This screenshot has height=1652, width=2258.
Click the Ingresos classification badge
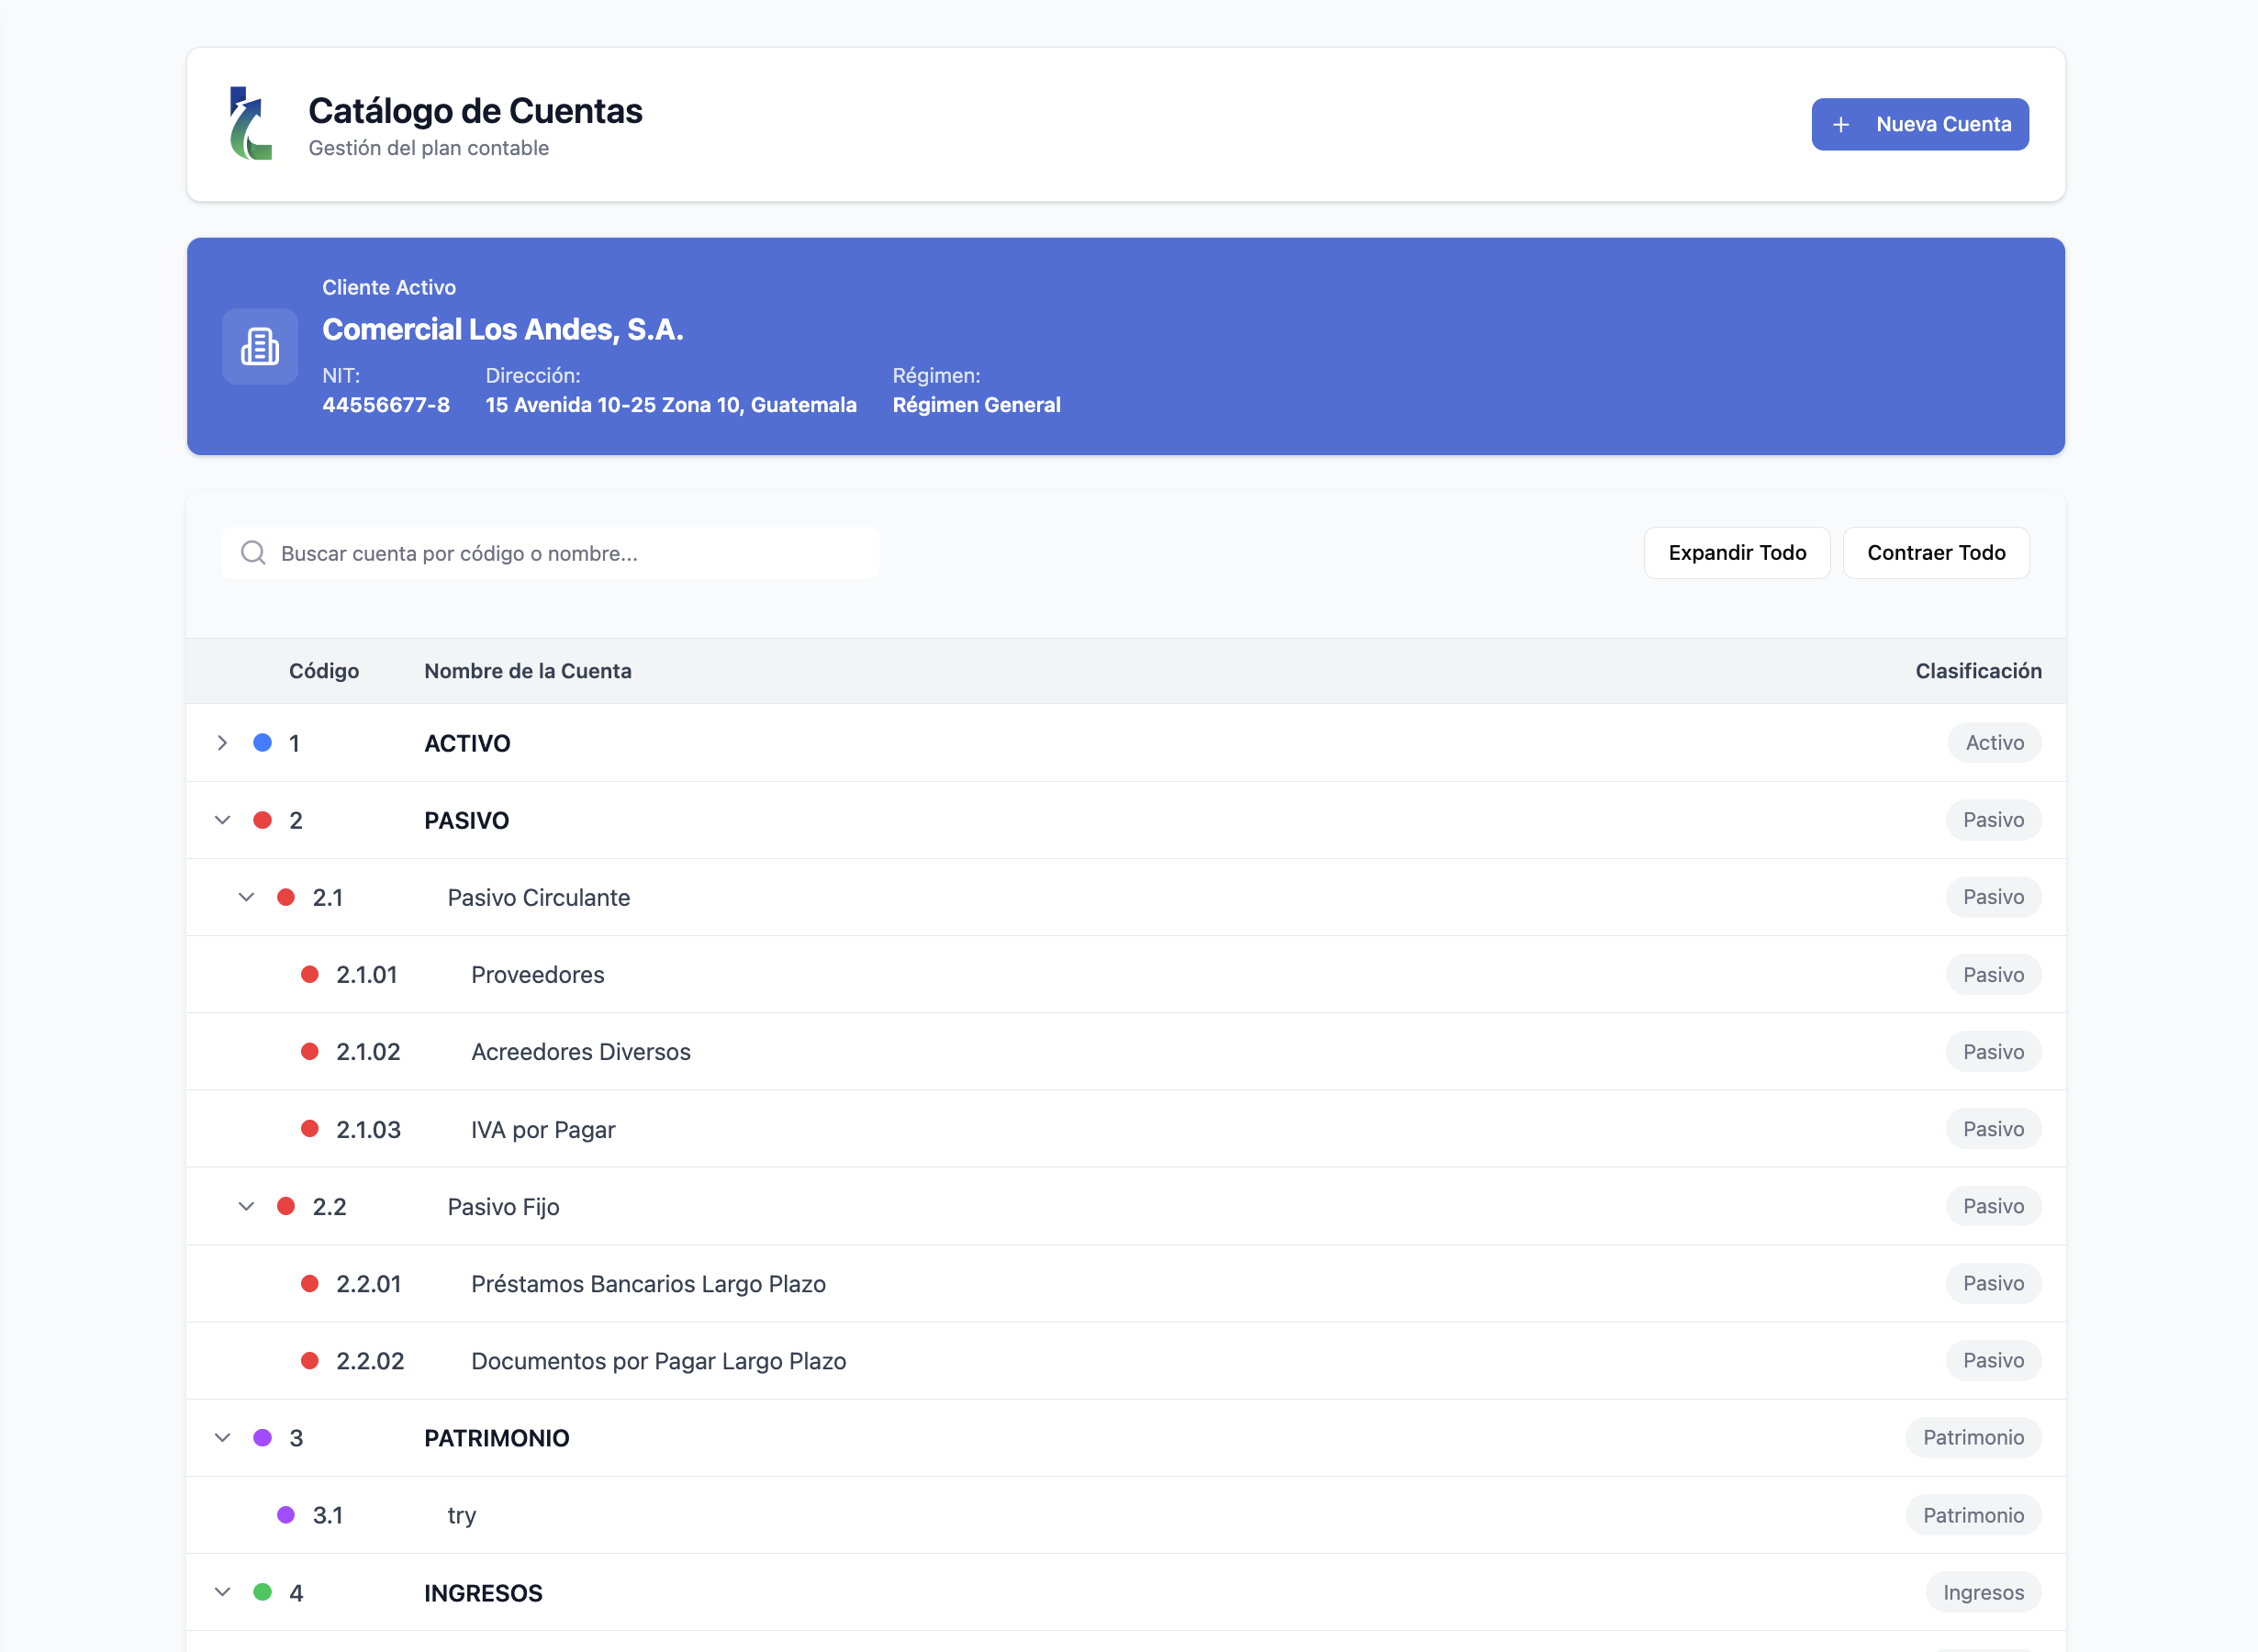tap(1983, 1592)
